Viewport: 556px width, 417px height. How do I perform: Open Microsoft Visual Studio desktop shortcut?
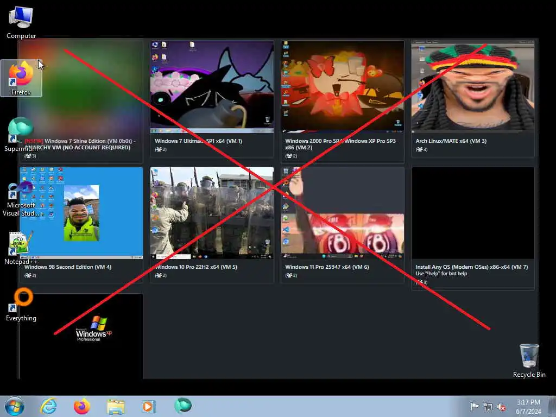point(21,199)
